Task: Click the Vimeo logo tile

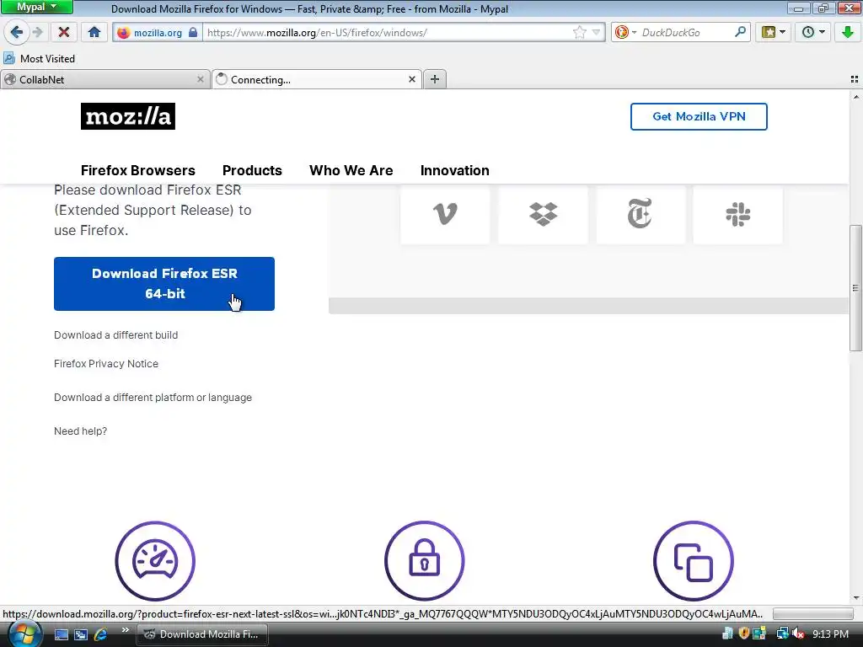Action: pyautogui.click(x=445, y=214)
